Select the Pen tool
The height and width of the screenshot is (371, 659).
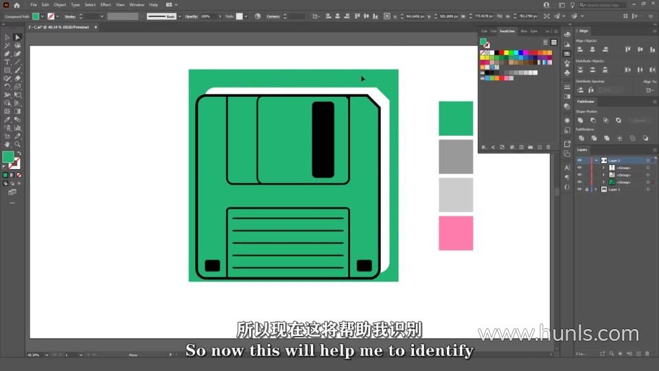pyautogui.click(x=7, y=54)
